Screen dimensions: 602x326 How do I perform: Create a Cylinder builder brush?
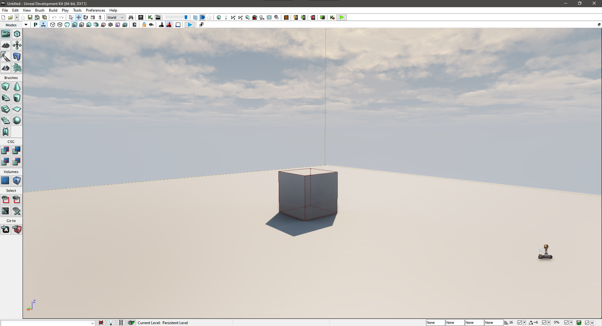(17, 98)
